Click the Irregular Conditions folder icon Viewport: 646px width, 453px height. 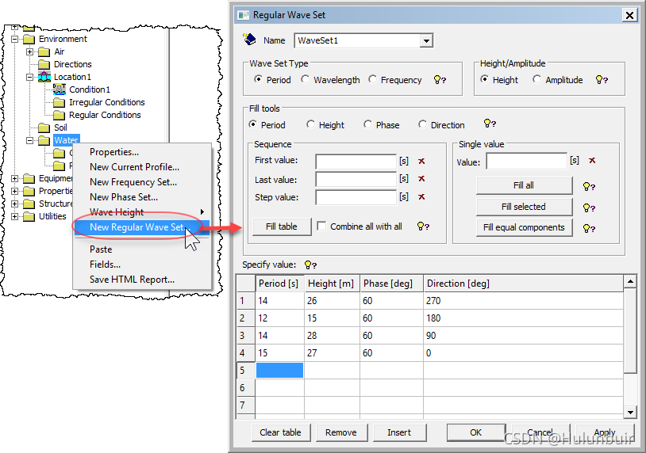60,102
